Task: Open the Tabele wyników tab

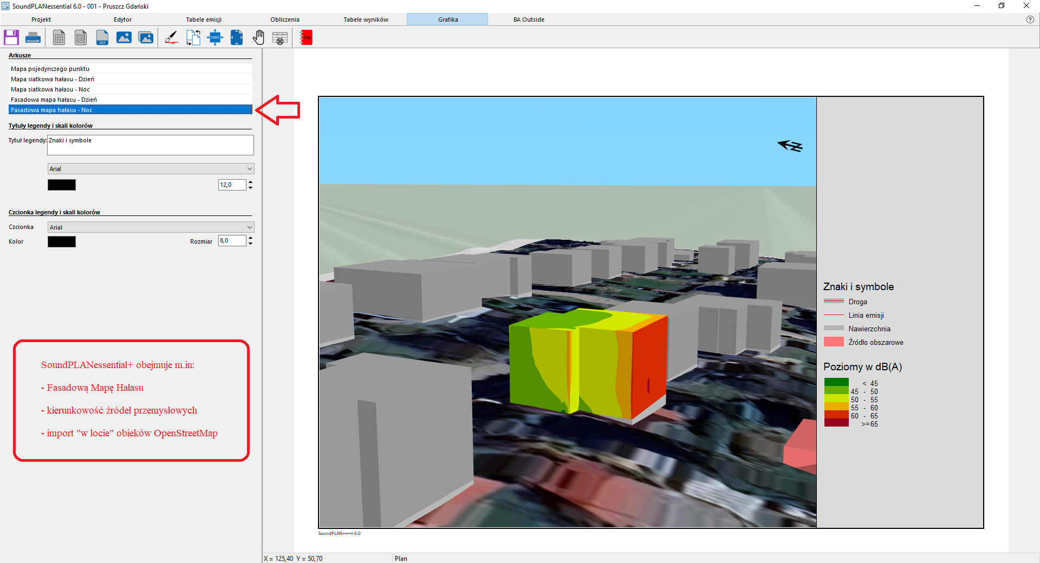Action: pos(366,19)
